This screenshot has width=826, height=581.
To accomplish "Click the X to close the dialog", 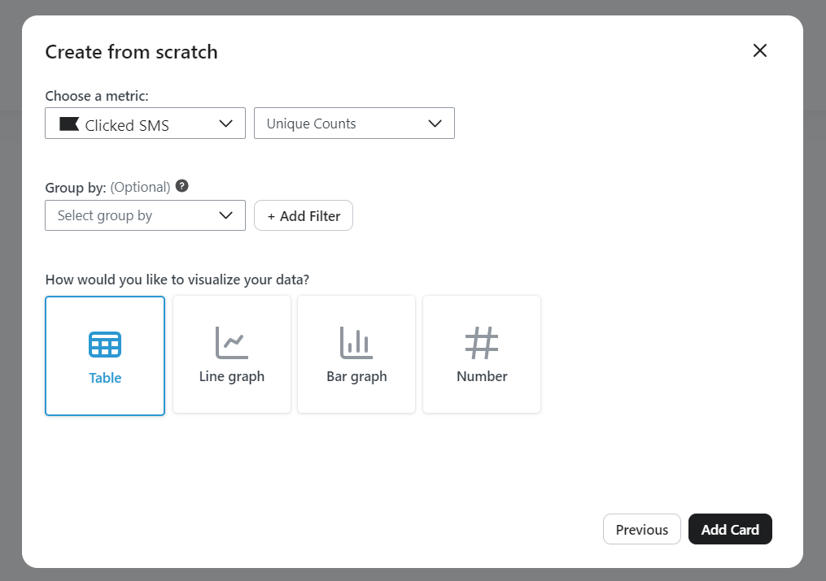I will click(x=759, y=50).
